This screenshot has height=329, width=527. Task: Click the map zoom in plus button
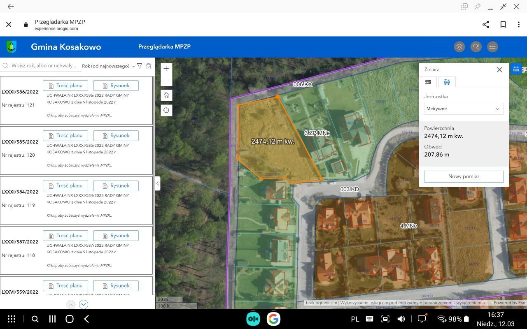tap(166, 69)
